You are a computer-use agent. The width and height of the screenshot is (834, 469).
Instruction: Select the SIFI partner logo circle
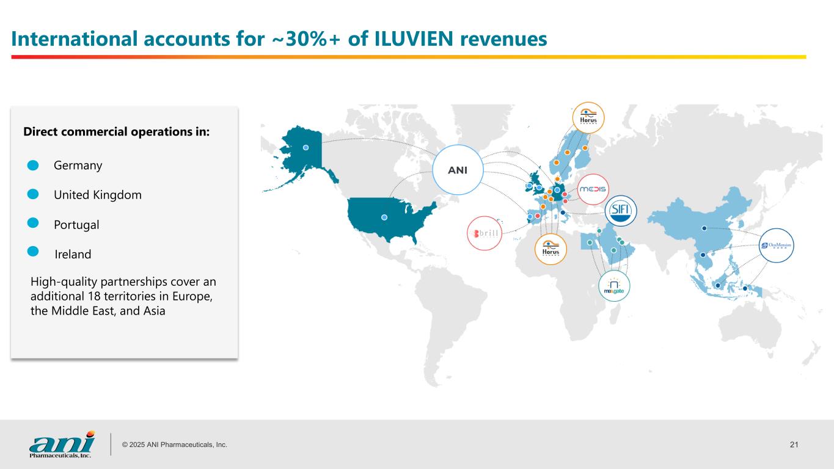tap(621, 211)
